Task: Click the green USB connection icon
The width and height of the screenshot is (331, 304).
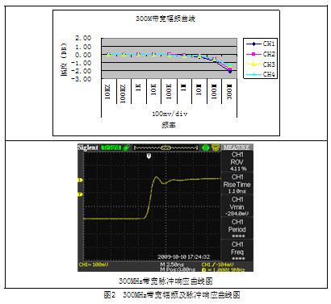Action: click(x=127, y=148)
